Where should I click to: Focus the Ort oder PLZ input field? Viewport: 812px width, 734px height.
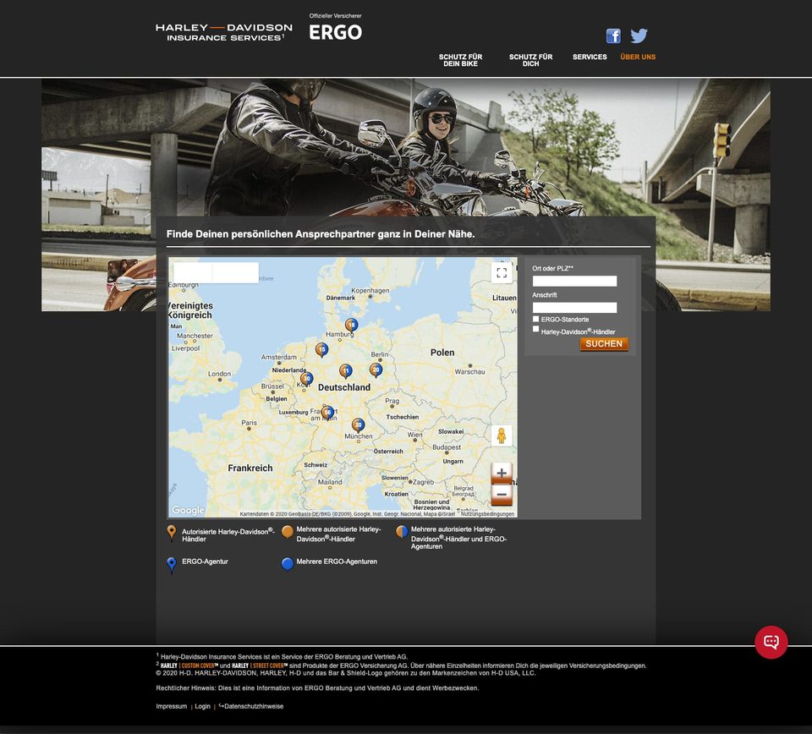pos(575,281)
